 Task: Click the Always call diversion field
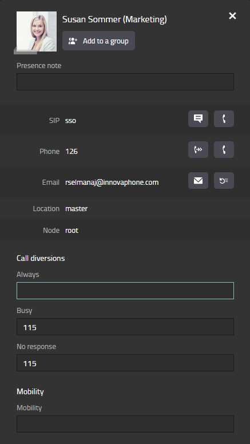125,291
